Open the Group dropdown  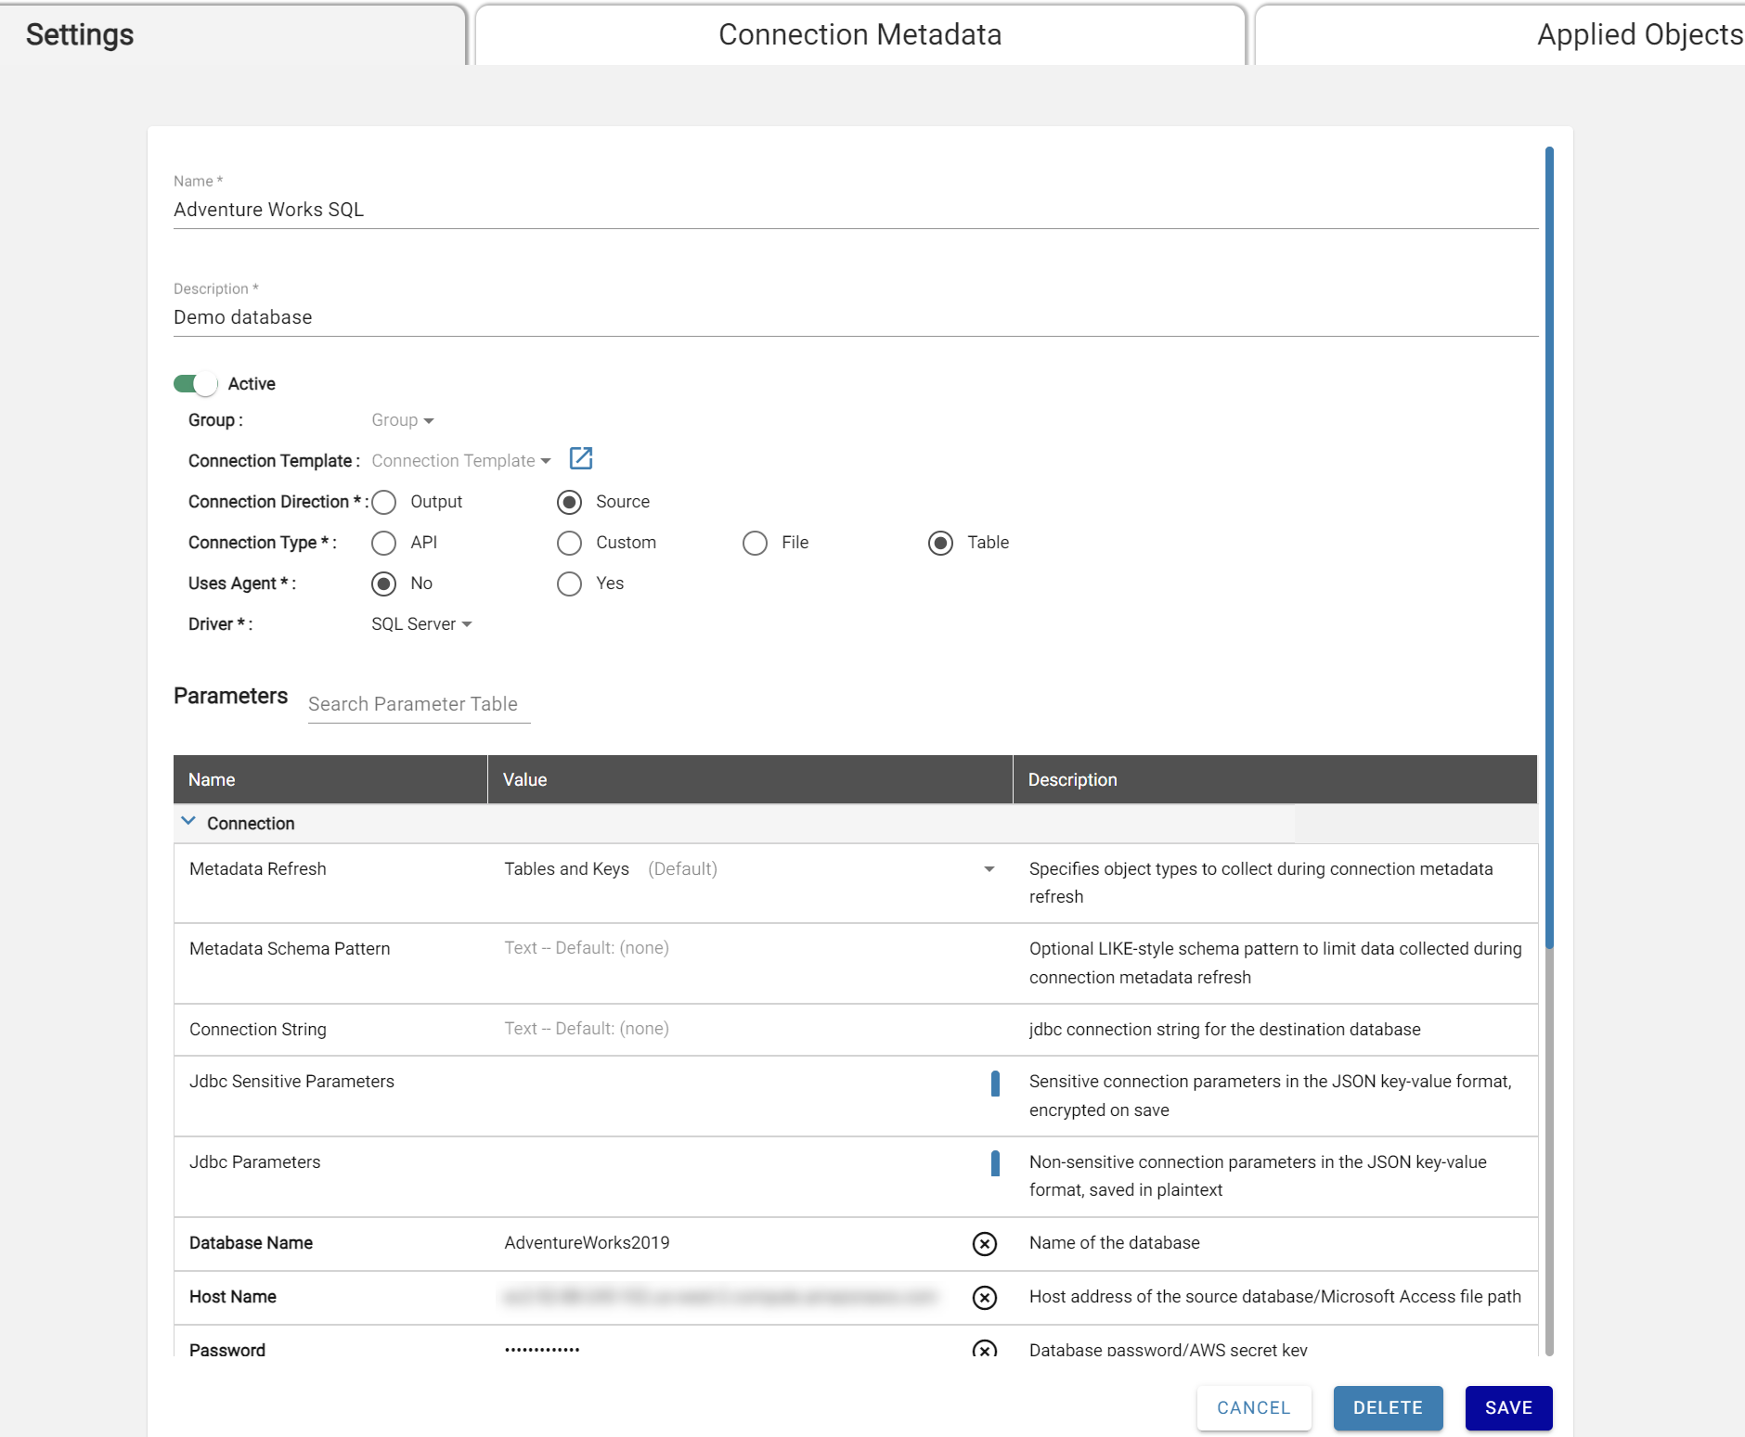pyautogui.click(x=403, y=420)
